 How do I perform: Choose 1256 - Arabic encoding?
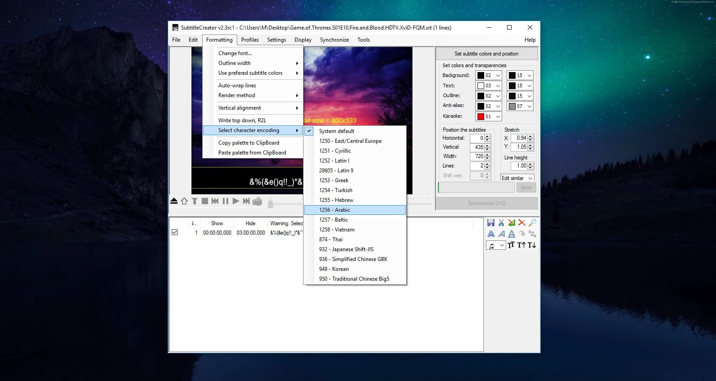(334, 210)
